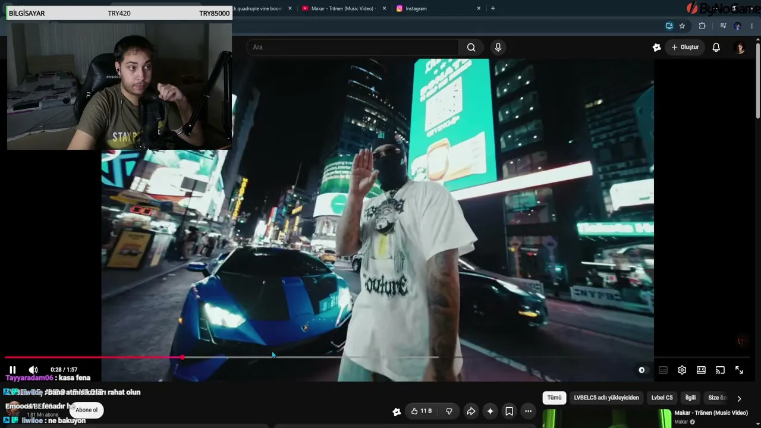Click the four-point star button below the video
The image size is (761, 428).
pyautogui.click(x=490, y=411)
